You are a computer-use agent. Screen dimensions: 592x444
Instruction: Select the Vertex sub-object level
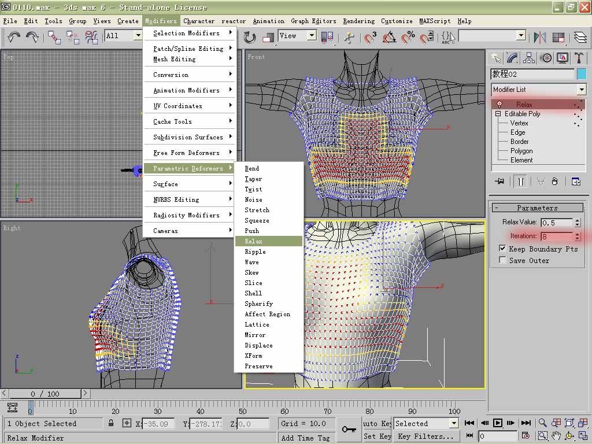(519, 123)
